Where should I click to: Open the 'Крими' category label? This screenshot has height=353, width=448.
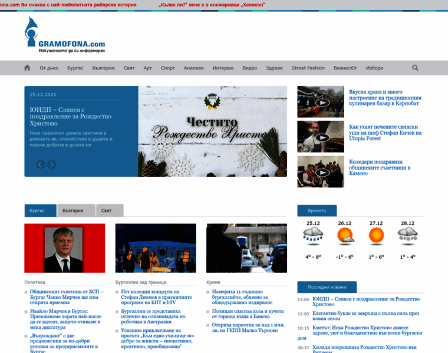[x=213, y=282]
